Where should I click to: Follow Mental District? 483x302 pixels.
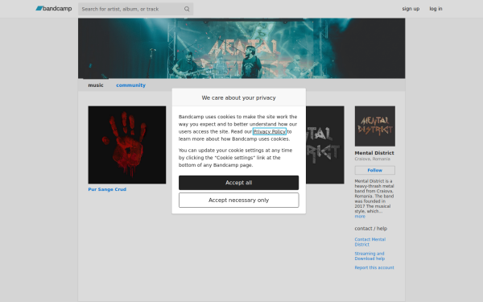click(375, 170)
